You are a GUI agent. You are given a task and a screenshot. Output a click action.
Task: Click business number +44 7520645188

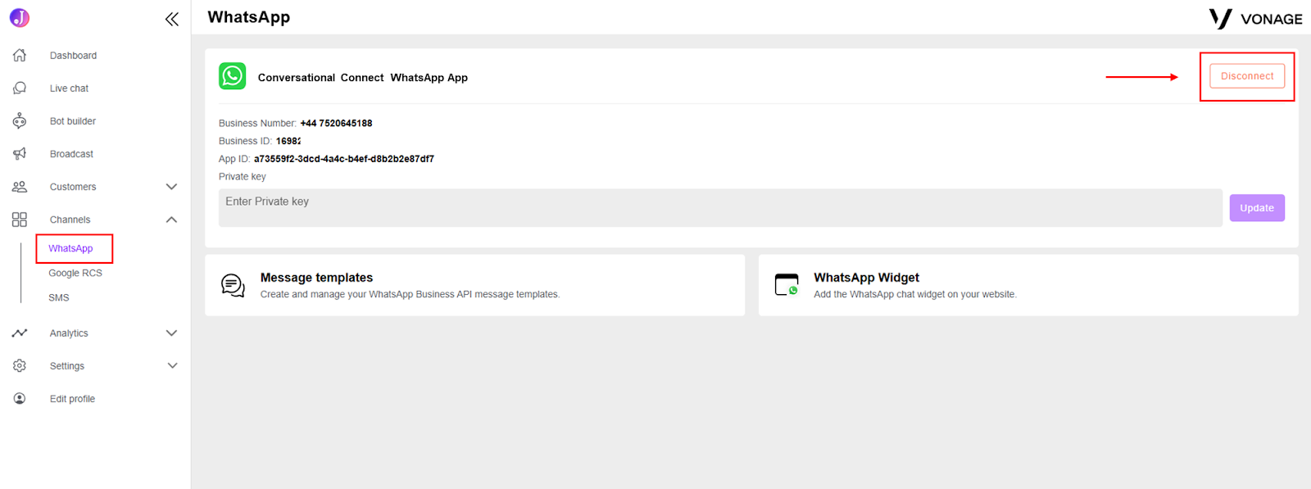[336, 123]
